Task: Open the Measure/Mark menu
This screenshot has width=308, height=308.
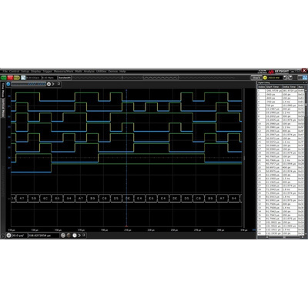Action: [63, 71]
